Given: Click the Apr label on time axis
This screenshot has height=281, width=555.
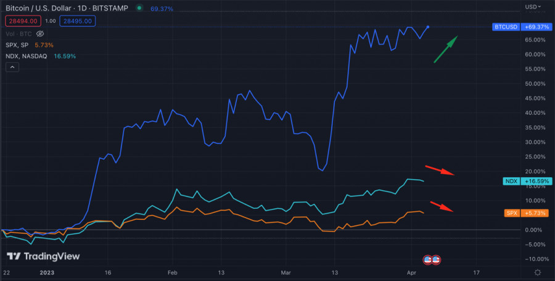Looking at the screenshot, I should 411,272.
